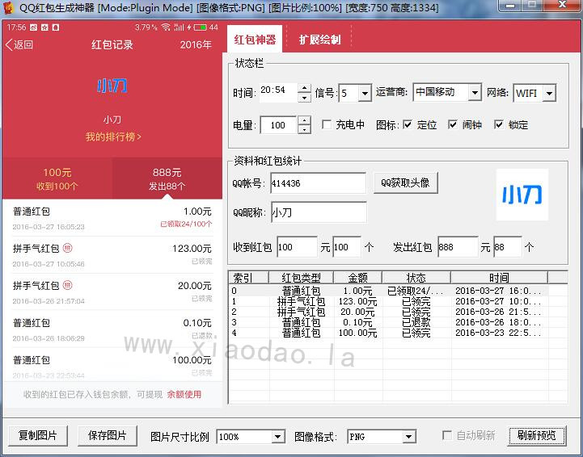This screenshot has height=457, width=583.
Task: Click the 红包类型 column header
Action: pyautogui.click(x=301, y=277)
